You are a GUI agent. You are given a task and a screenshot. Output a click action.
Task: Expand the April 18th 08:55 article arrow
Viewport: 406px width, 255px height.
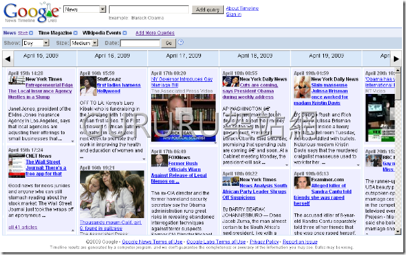pyautogui.click(x=287, y=165)
